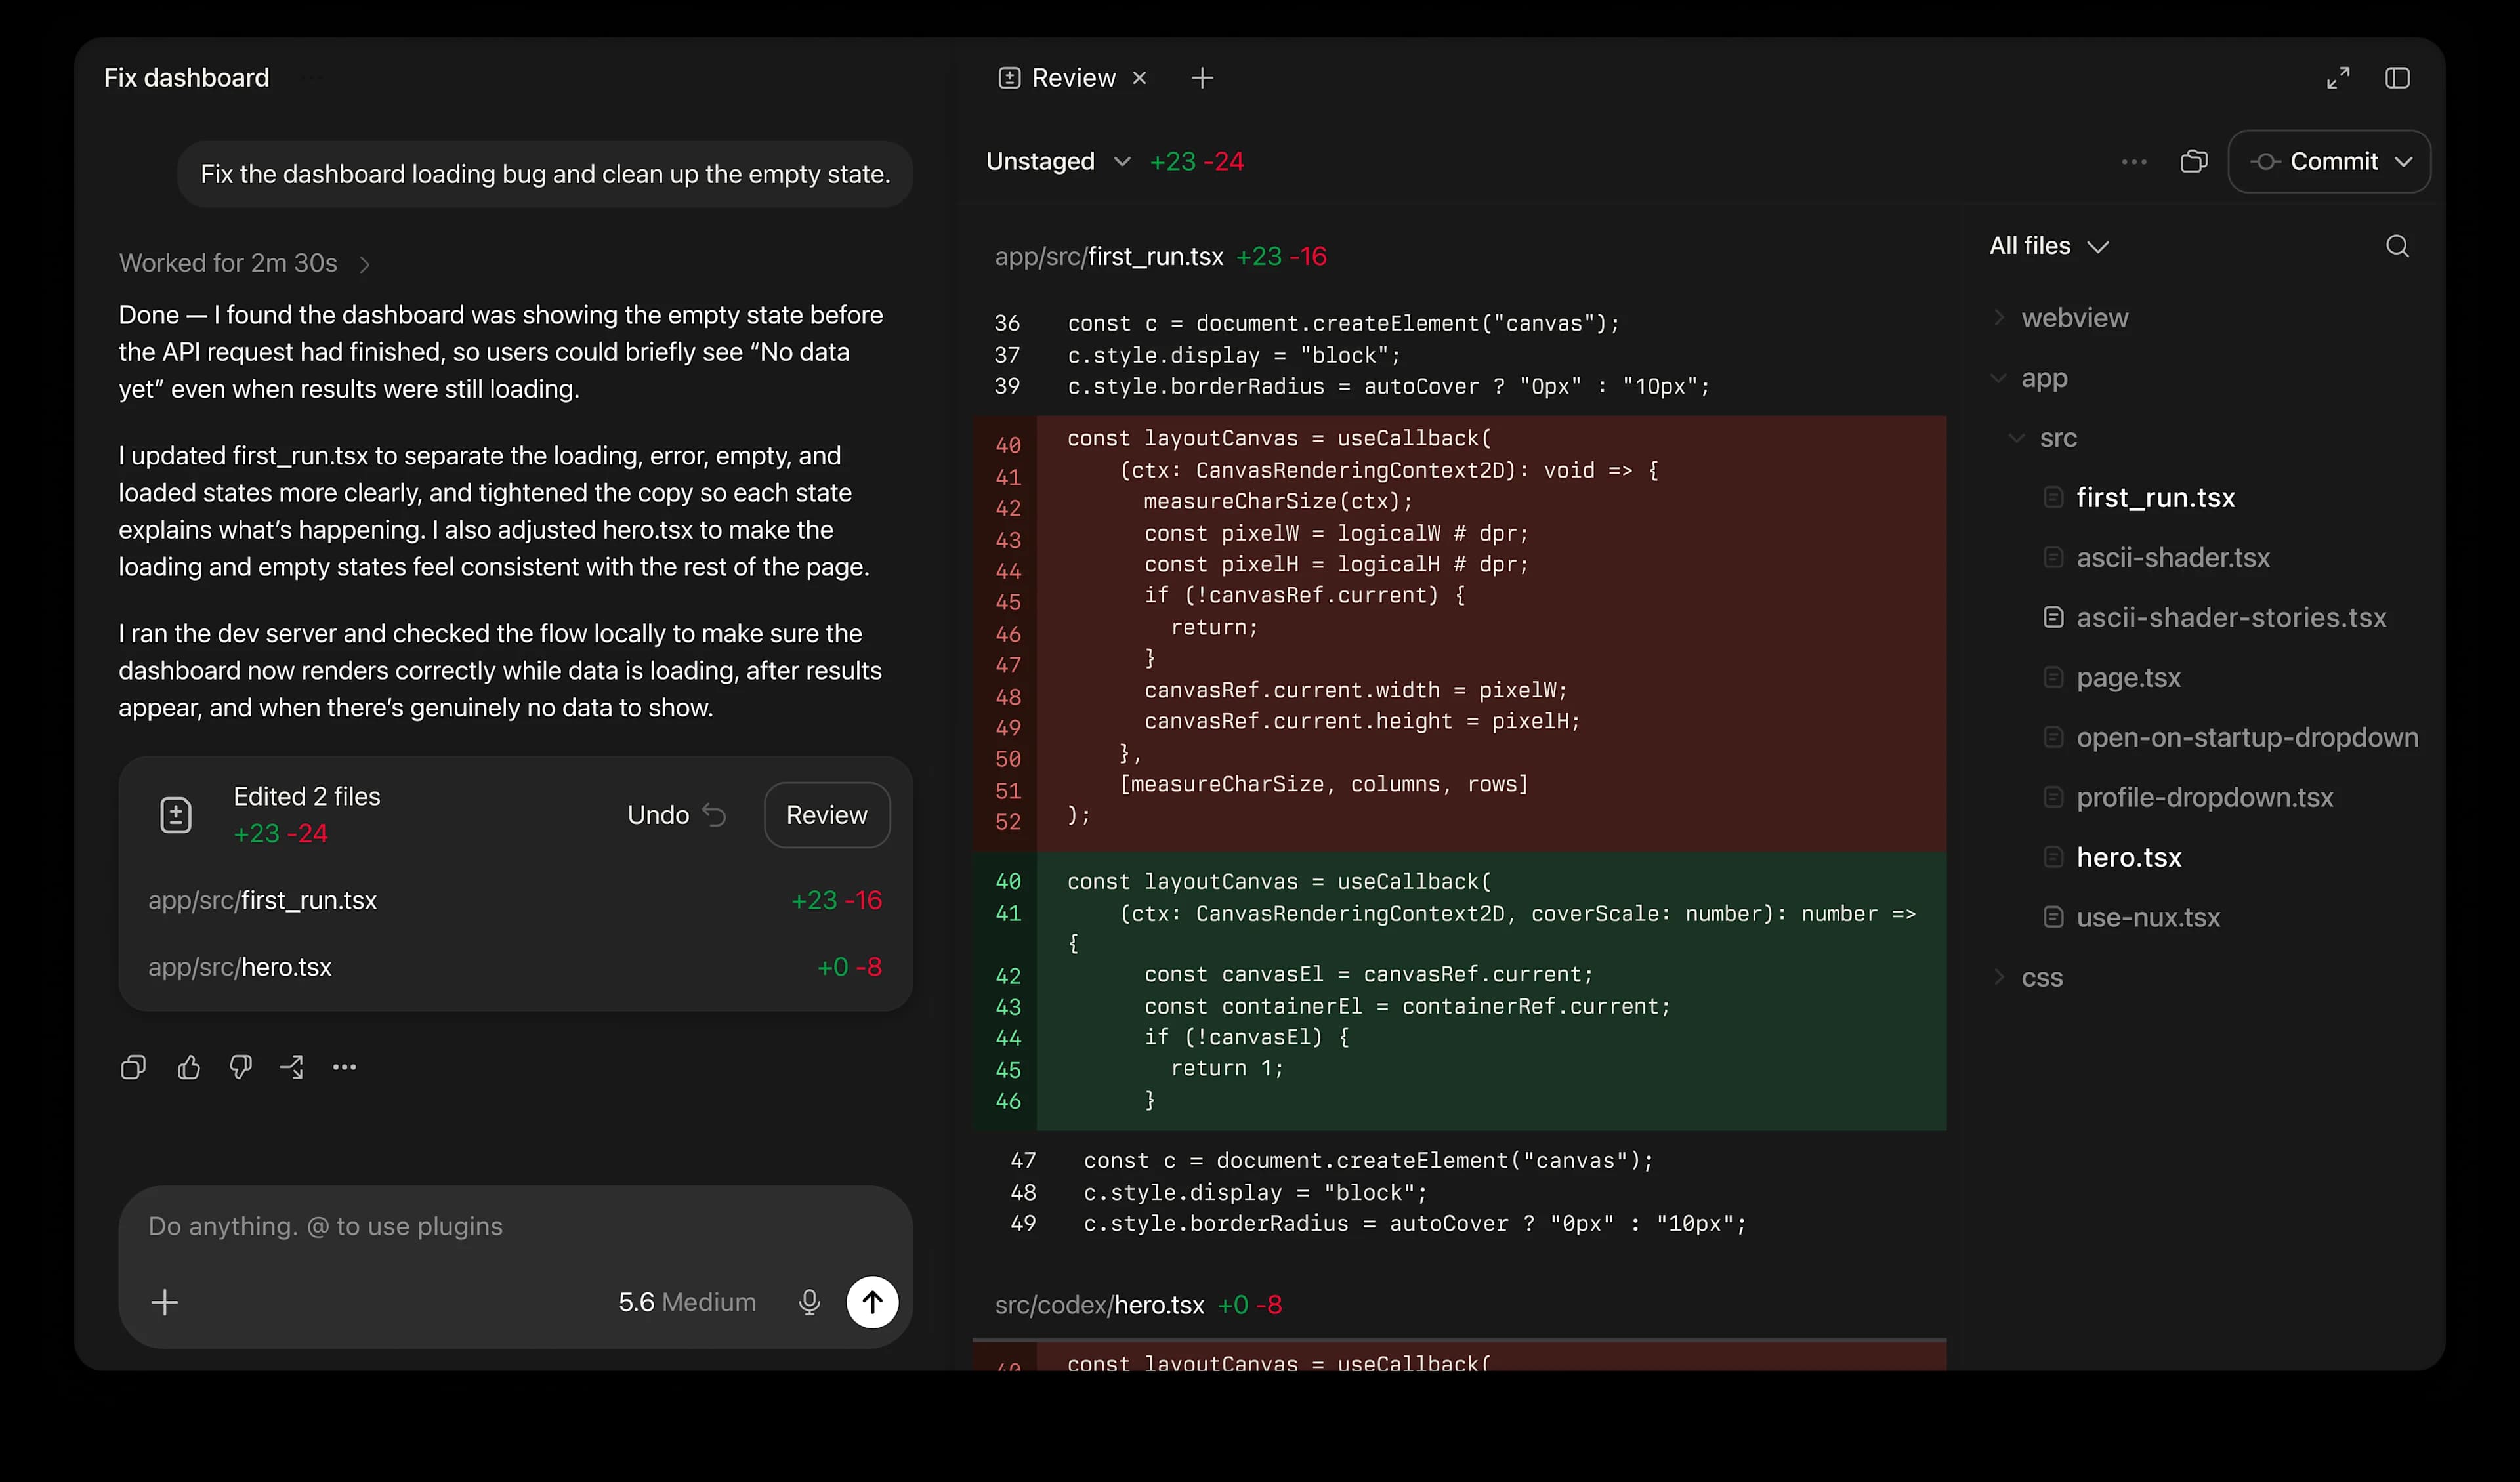
Task: Open a new tab with the plus icon
Action: (x=1202, y=78)
